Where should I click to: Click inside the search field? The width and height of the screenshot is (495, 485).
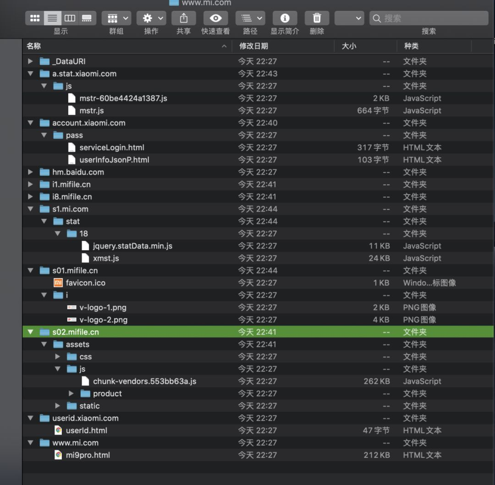click(429, 18)
